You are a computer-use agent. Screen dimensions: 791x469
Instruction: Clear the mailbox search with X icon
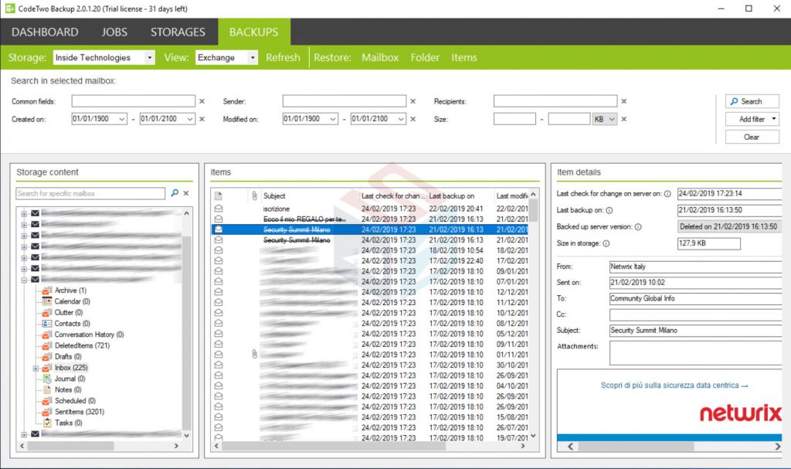pyautogui.click(x=186, y=193)
